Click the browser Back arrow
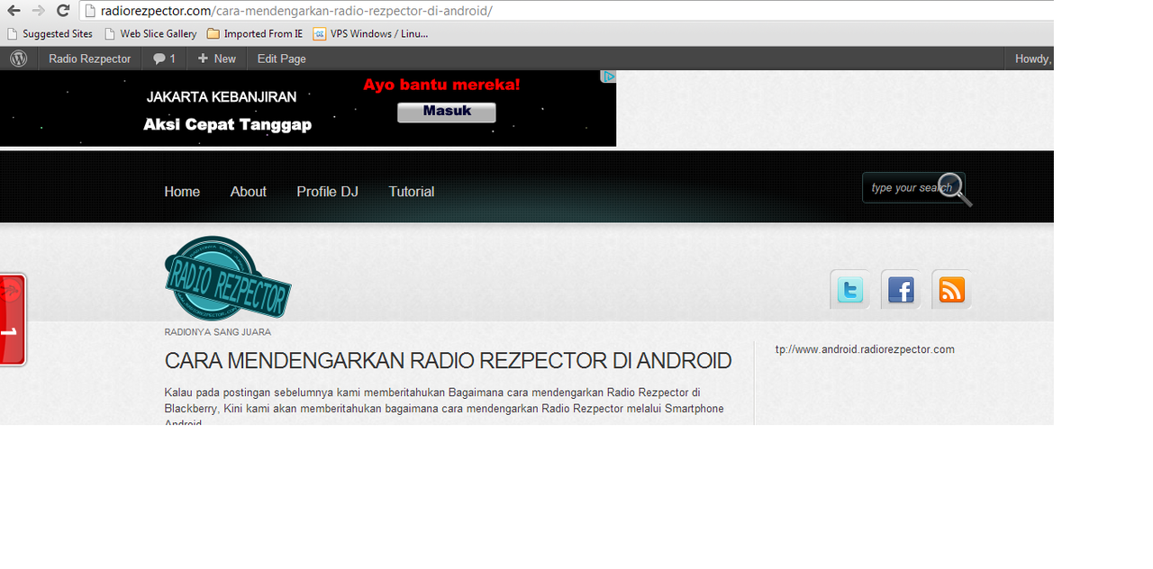The height and width of the screenshot is (569, 1153). pos(14,11)
